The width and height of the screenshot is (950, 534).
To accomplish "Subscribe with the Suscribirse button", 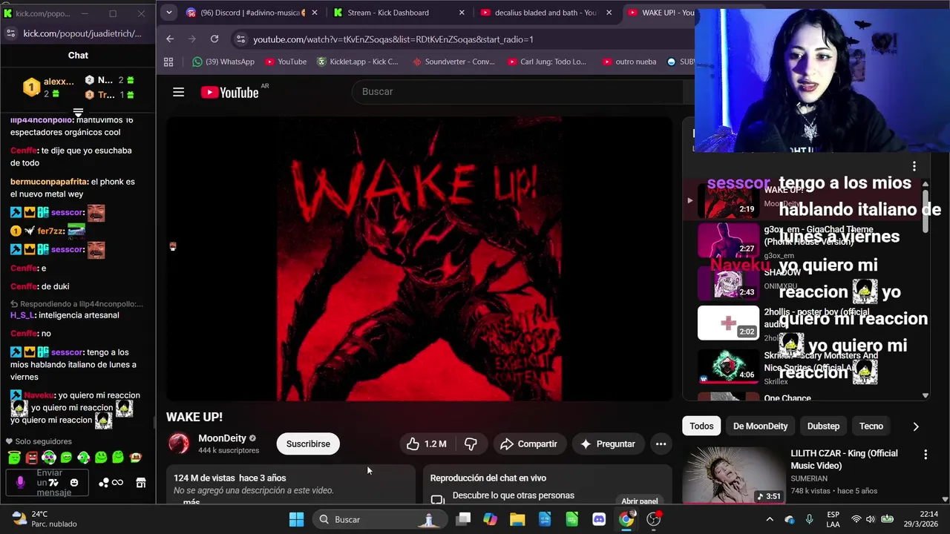I will 308,444.
